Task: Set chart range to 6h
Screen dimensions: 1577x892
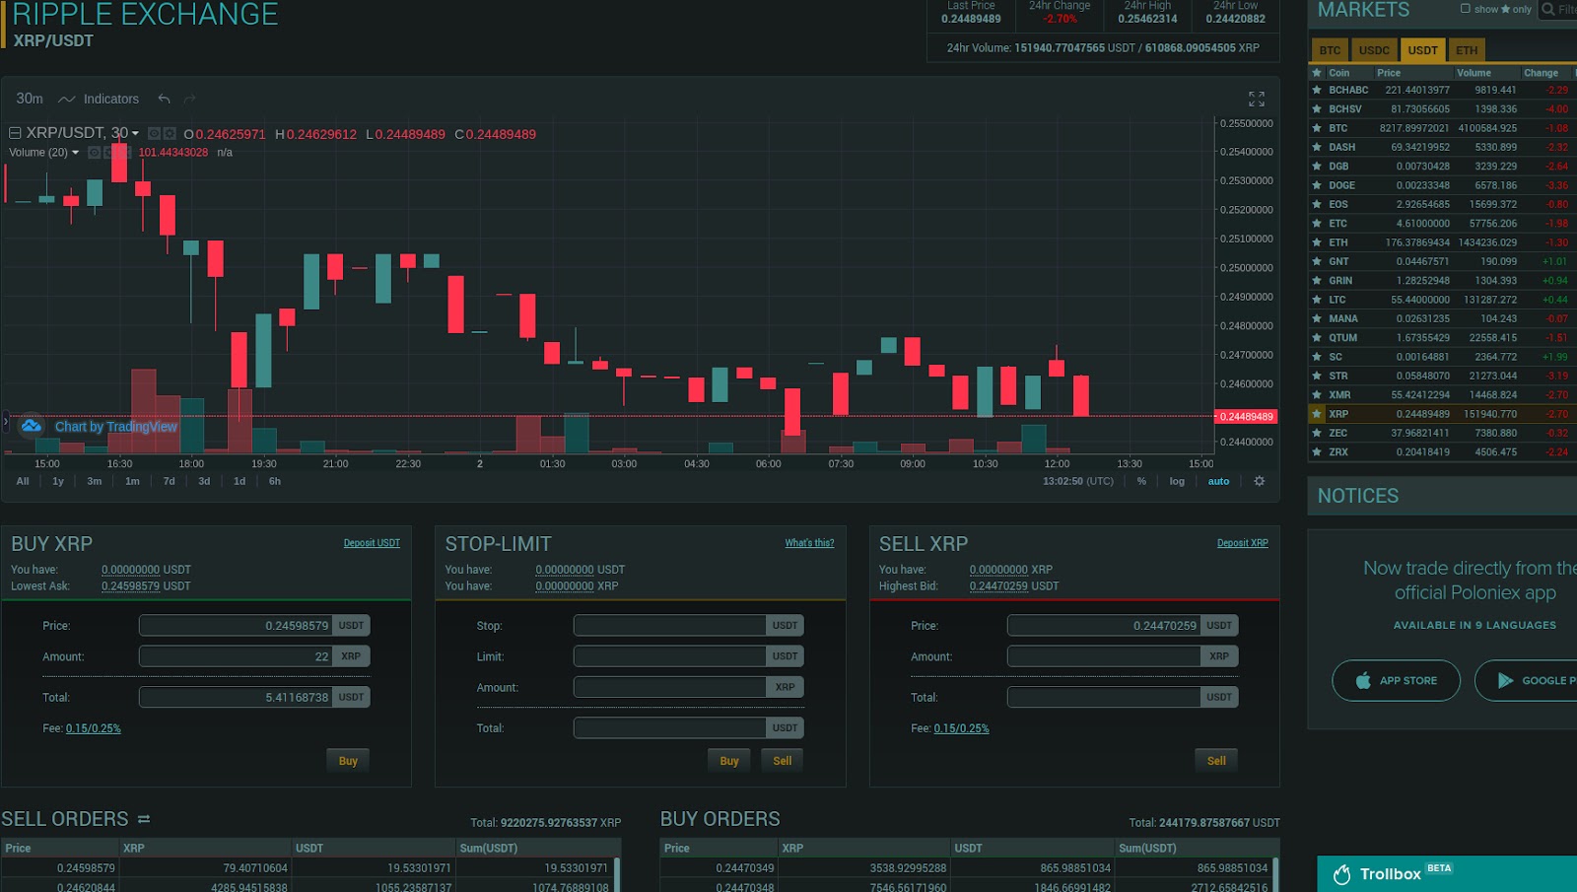Action: [275, 481]
